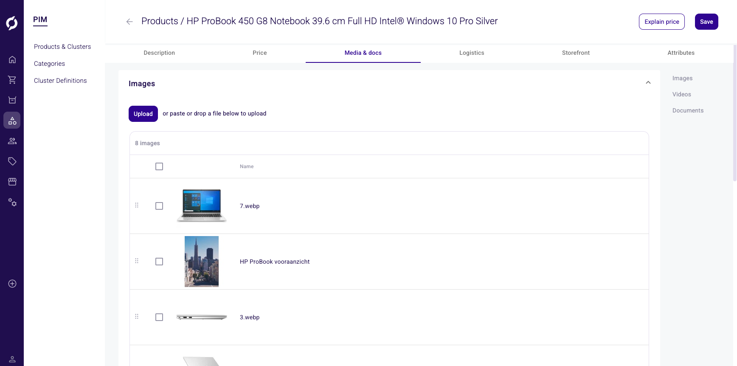
Task: Click the page vertical scrollbar
Action: pos(735,113)
